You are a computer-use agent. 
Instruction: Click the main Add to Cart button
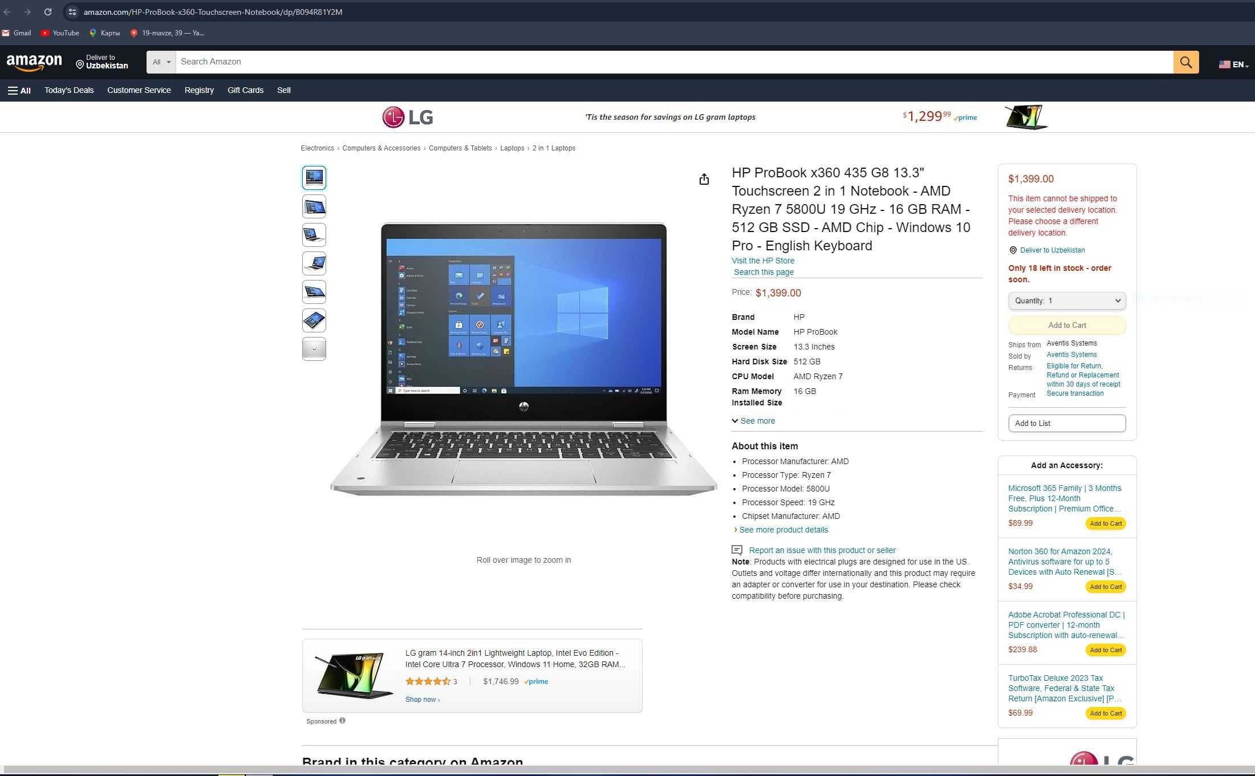tap(1067, 325)
